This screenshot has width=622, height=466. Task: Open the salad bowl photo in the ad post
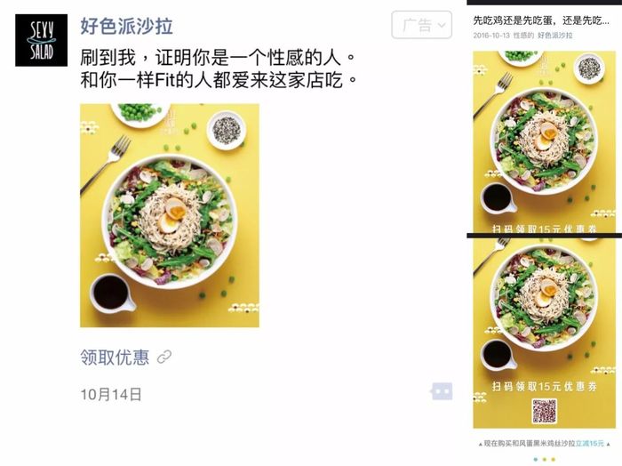click(170, 215)
